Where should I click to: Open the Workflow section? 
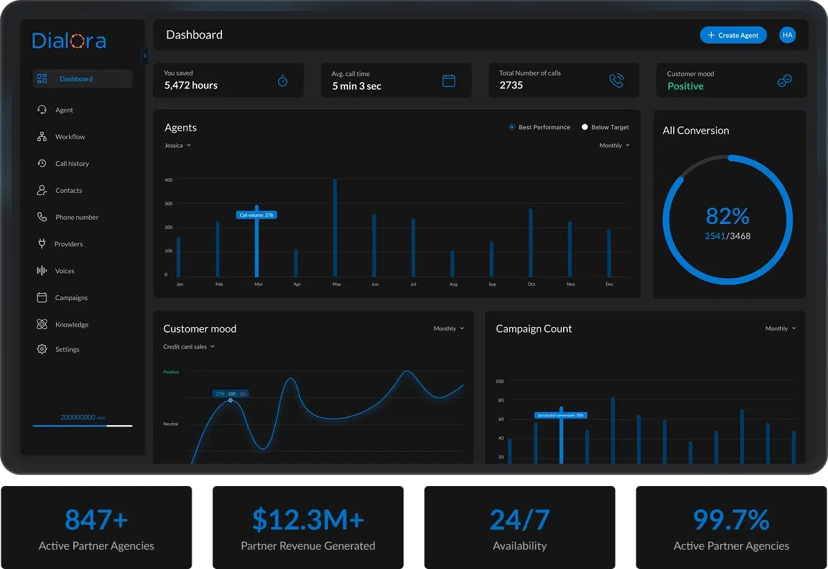tap(68, 136)
